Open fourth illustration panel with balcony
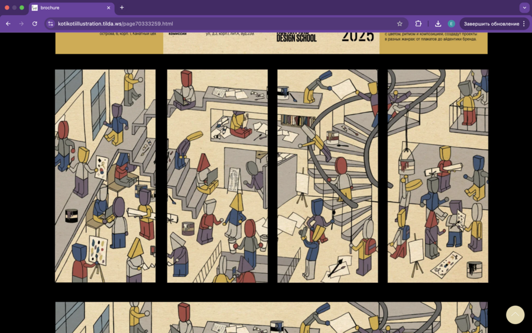532x333 pixels. [438, 176]
